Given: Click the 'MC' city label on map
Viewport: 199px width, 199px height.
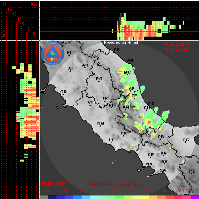Looking at the screenshot, I should (x=127, y=72).
